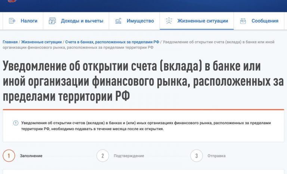The height and width of the screenshot is (174, 287).
Task: Click the Доходы и вычеты ruble icon
Action: coord(52,21)
